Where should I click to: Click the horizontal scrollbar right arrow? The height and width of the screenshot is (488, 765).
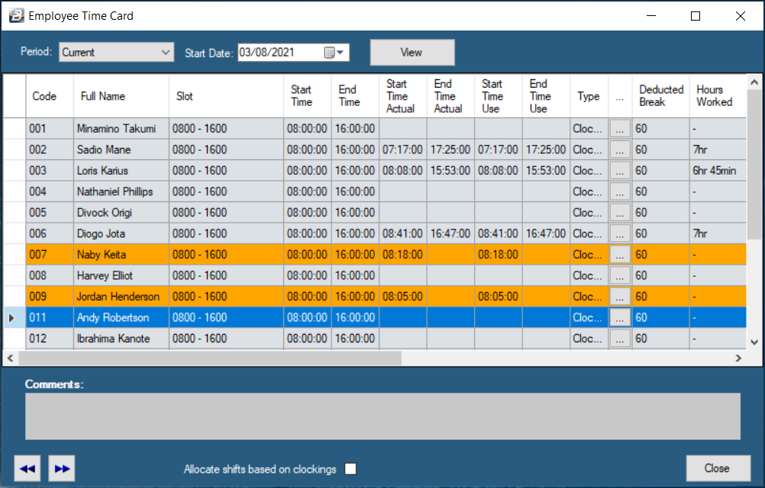pyautogui.click(x=738, y=358)
